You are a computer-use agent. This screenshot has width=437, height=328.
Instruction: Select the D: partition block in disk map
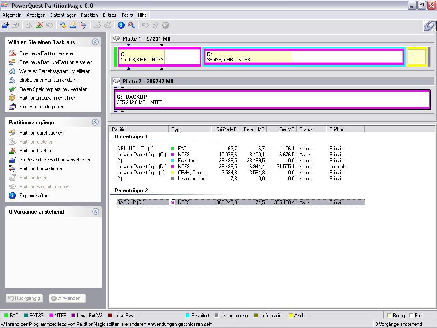coord(304,57)
